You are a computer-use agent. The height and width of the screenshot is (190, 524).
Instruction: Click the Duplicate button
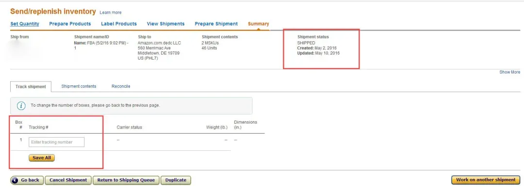(176, 180)
